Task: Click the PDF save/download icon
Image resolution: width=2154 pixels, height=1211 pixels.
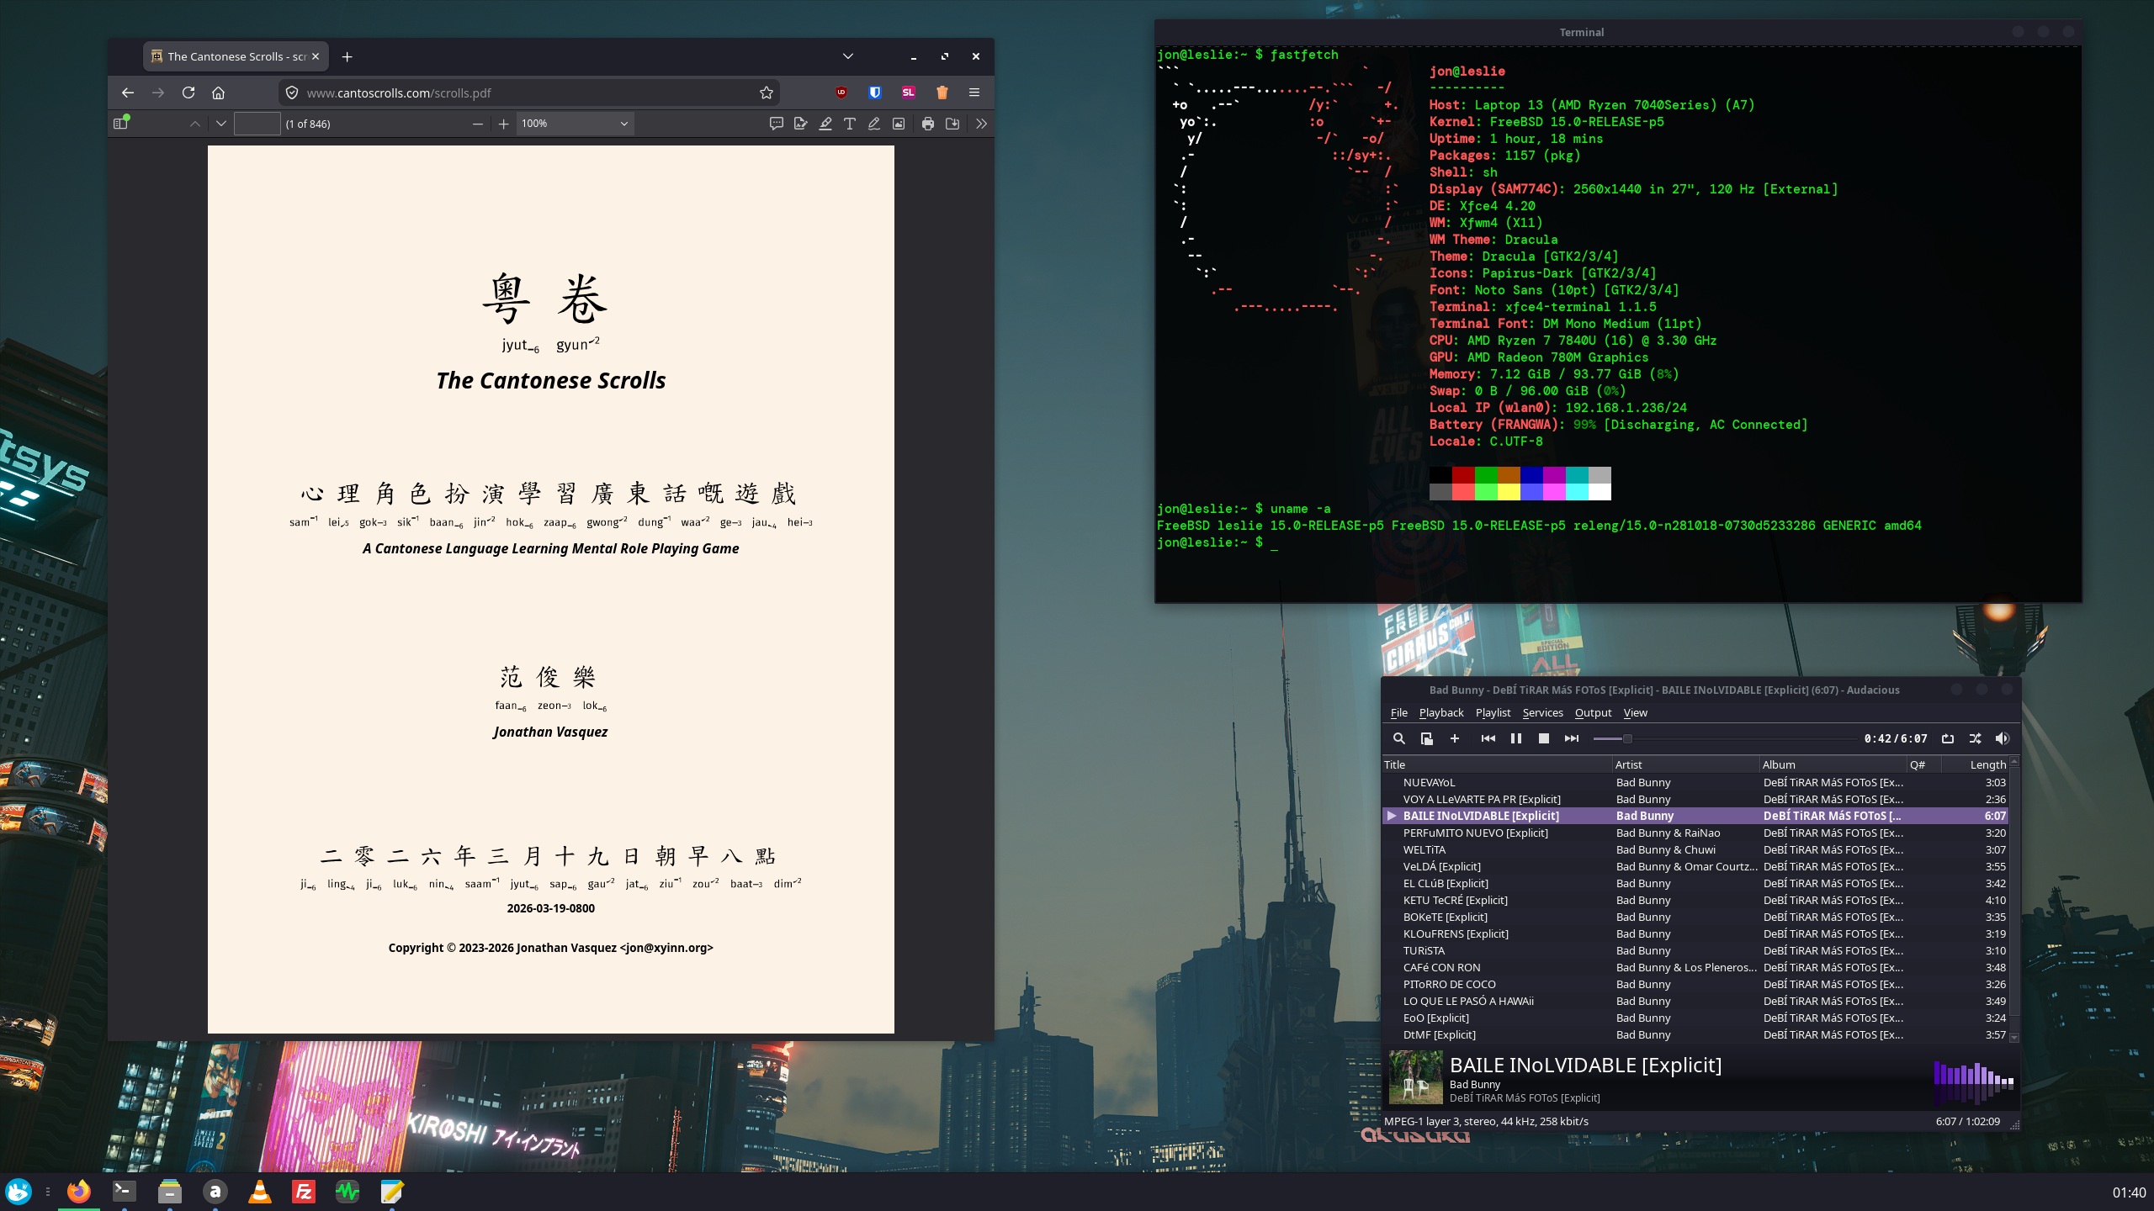Action: point(952,124)
